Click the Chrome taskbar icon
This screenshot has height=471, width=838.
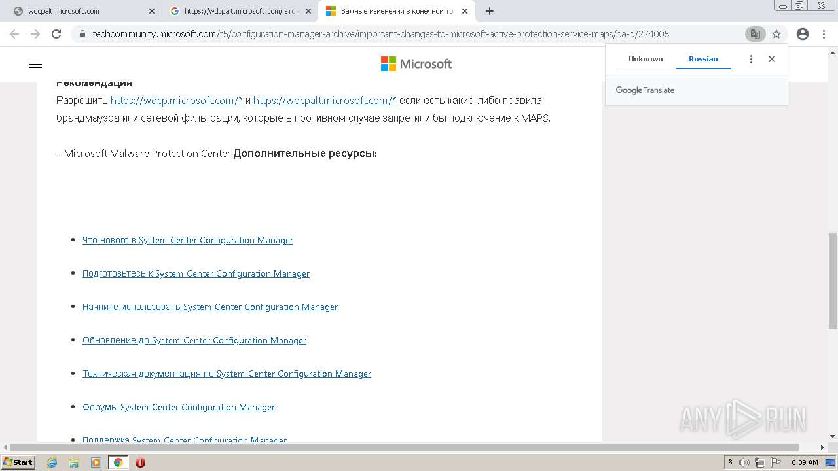[x=118, y=462]
